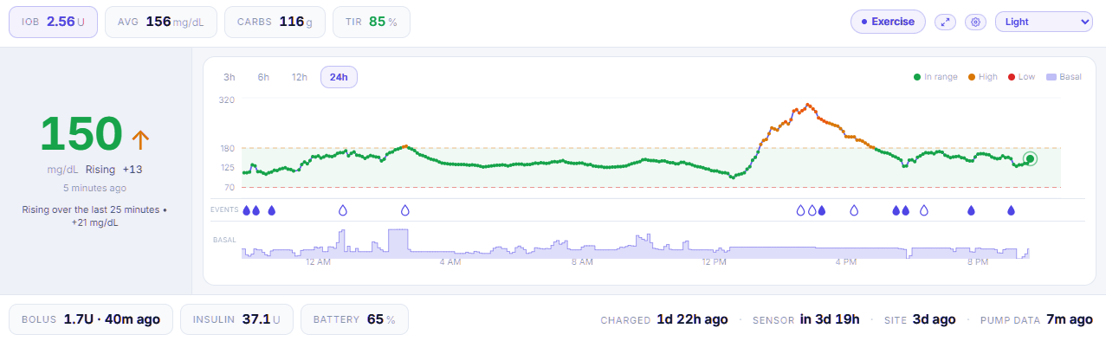
Task: Click the outlined drop event just after 12 AM
Action: click(x=342, y=210)
